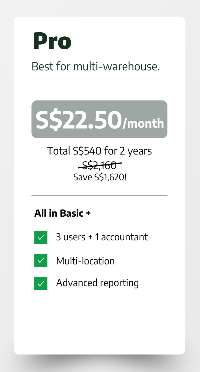Click the All in Basic heading
The height and width of the screenshot is (372, 200).
pyautogui.click(x=59, y=213)
